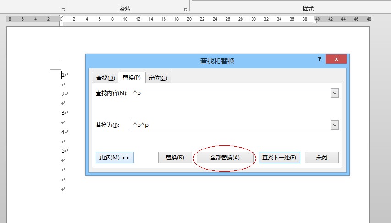Click the 关闭 button in the dialog
Viewport: 391px width, 223px height.
pos(321,158)
